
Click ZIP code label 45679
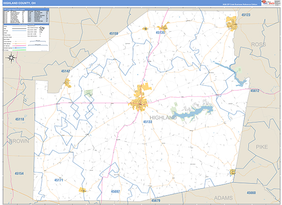pyautogui.click(x=156, y=200)
